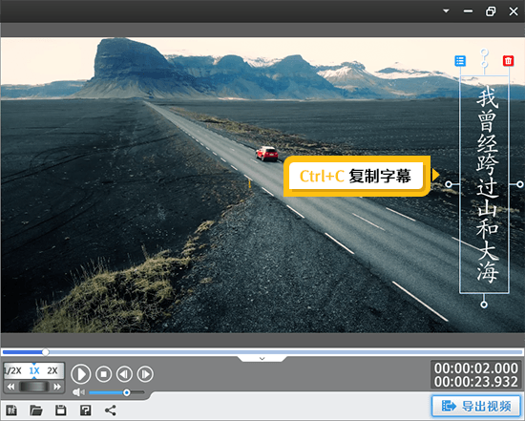Set playback speed to 2X
Screen dimensions: 525x421
click(52, 370)
